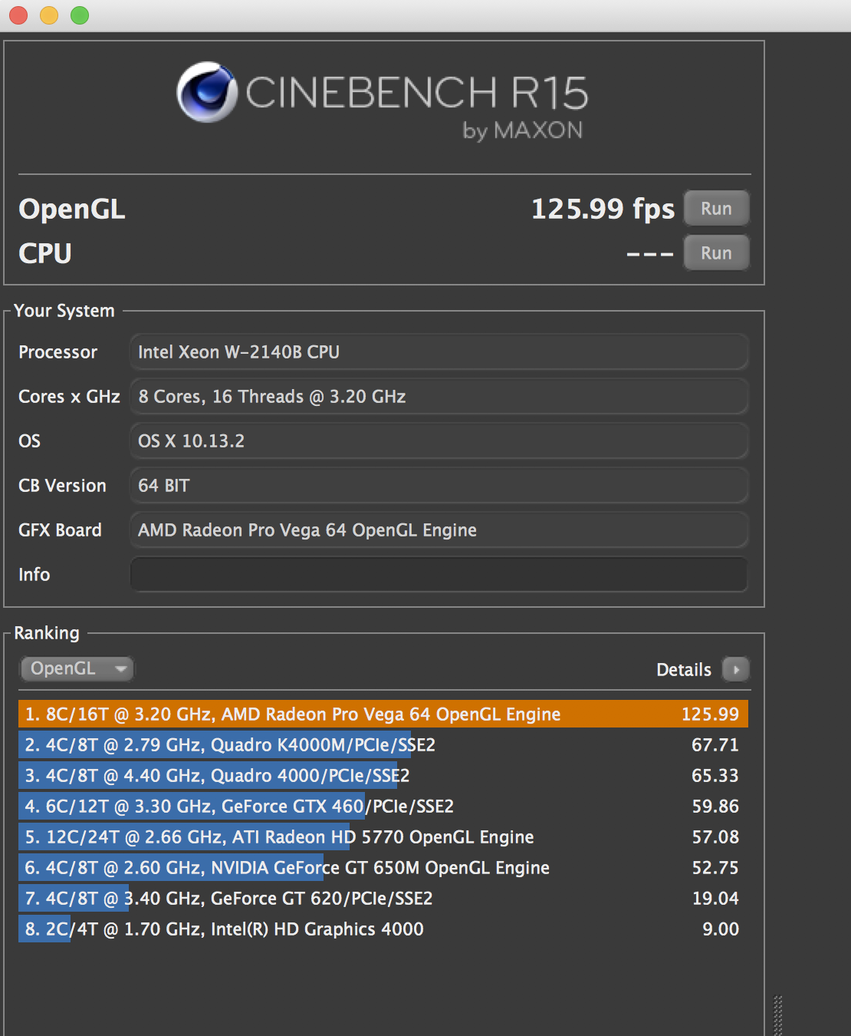Close the window with red button
851x1036 pixels.
18,15
